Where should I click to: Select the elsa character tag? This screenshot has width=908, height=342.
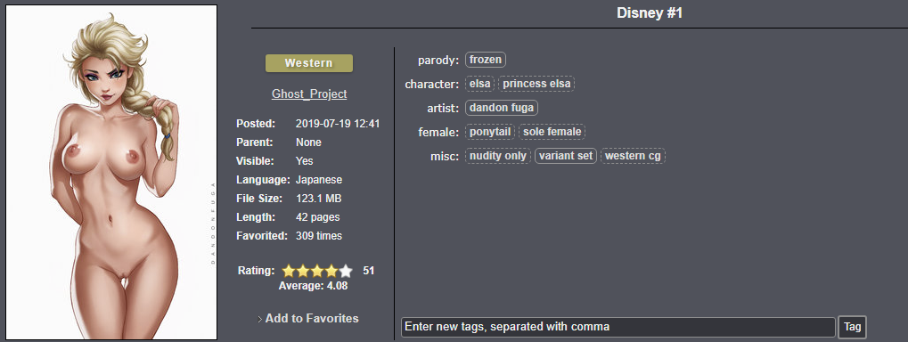(479, 84)
